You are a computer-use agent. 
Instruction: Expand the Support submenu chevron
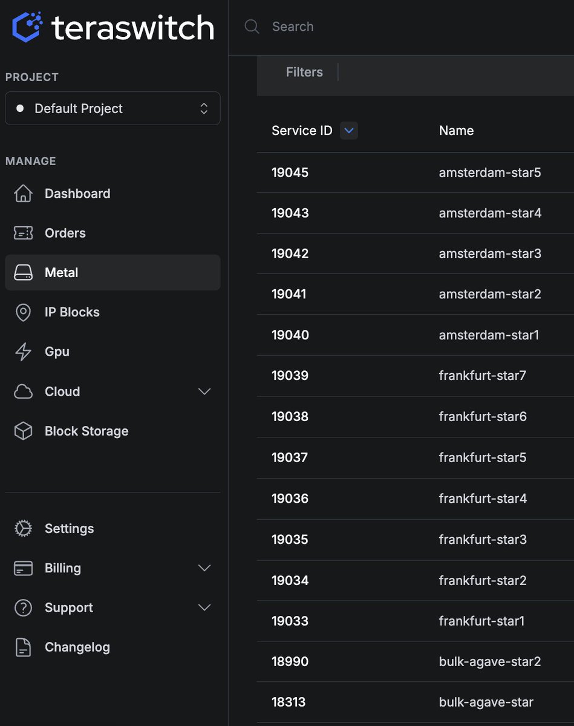[204, 607]
